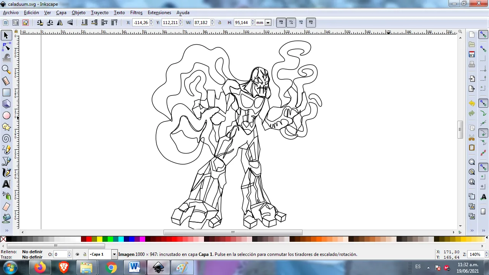Rotate selection 90 degrees counter-clockwise
The height and width of the screenshot is (275, 489).
(x=40, y=23)
